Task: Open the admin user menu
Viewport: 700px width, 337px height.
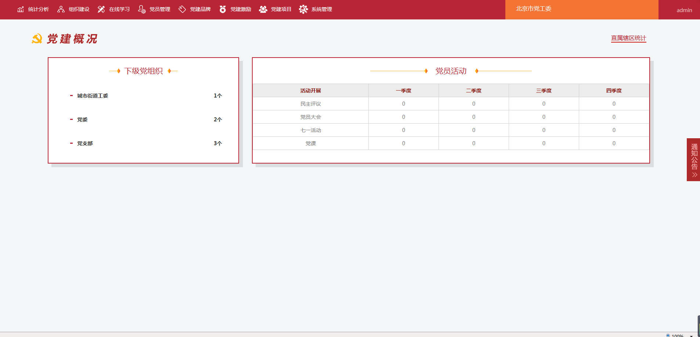Action: tap(684, 10)
